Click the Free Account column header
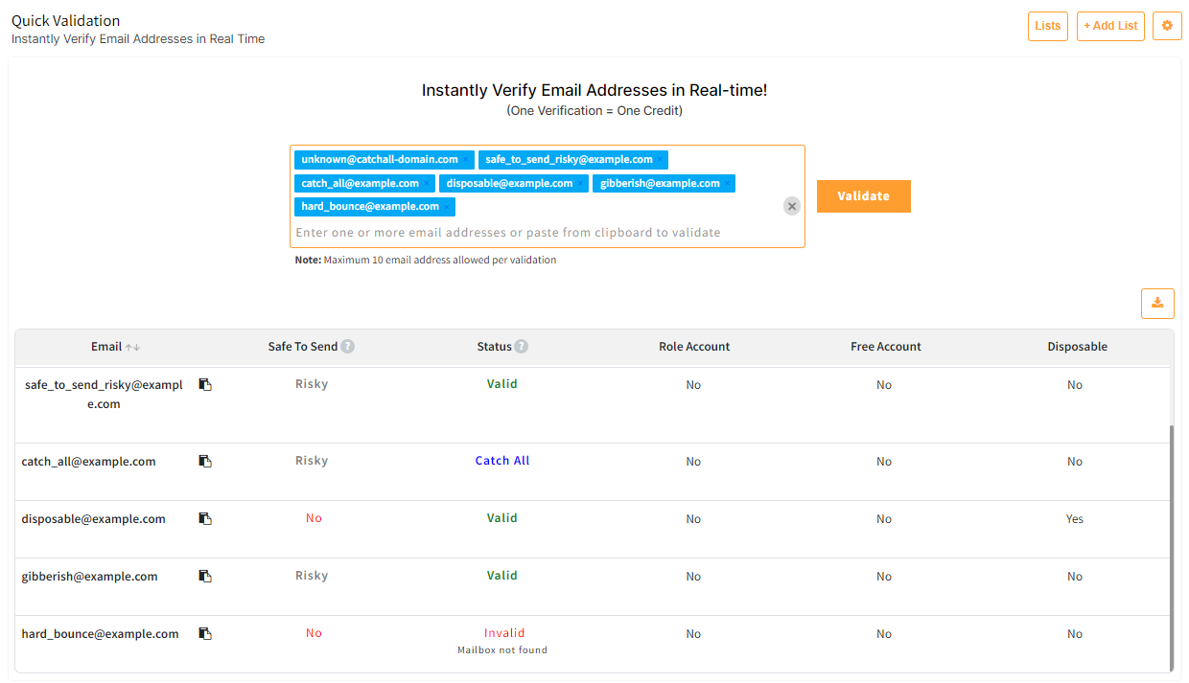The width and height of the screenshot is (1189, 683). 886,347
